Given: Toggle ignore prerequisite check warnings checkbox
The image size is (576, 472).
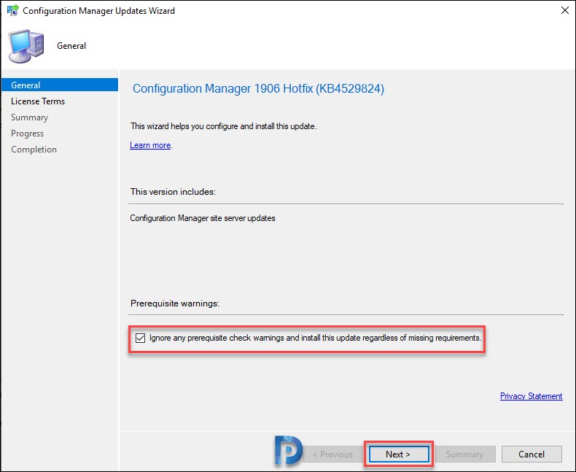Looking at the screenshot, I should click(x=140, y=338).
